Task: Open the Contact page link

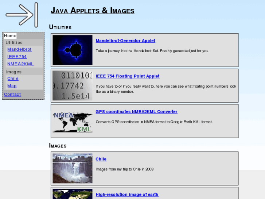Action: click(x=12, y=94)
